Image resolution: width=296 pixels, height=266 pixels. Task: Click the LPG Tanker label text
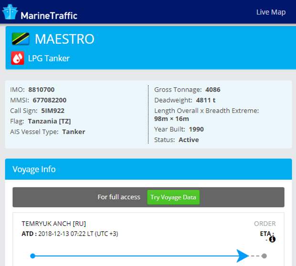pos(49,58)
